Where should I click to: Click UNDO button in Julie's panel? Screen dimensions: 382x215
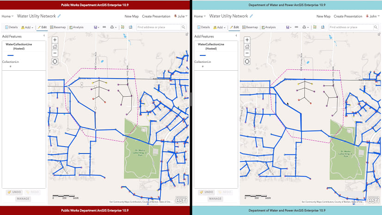point(14,192)
